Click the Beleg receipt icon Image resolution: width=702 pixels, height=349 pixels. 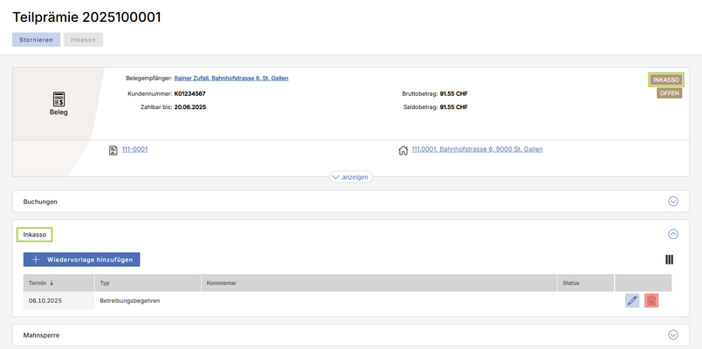(x=58, y=99)
